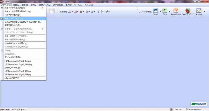Open recent file hgn1_004-005.jpg

pos(23,68)
